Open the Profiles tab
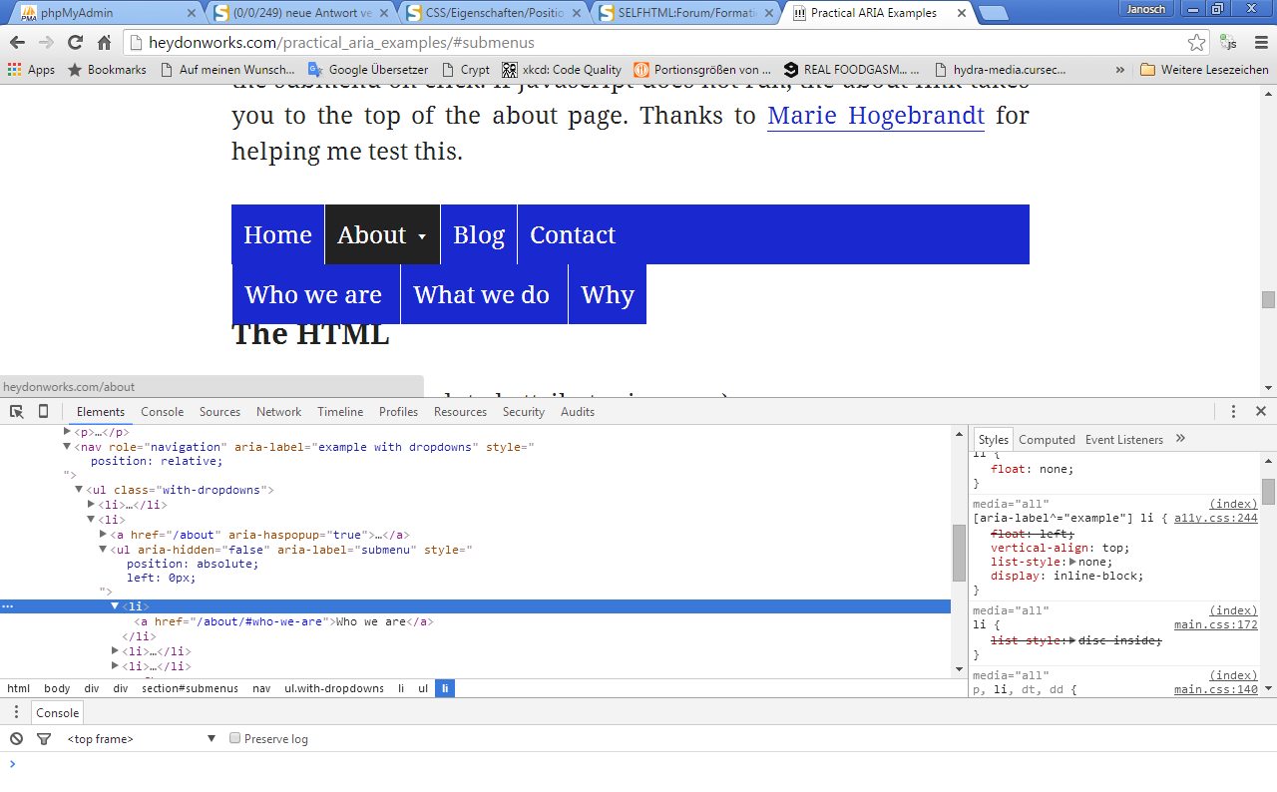 (398, 411)
